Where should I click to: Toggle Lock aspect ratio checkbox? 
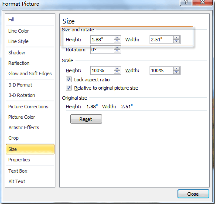(x=68, y=80)
